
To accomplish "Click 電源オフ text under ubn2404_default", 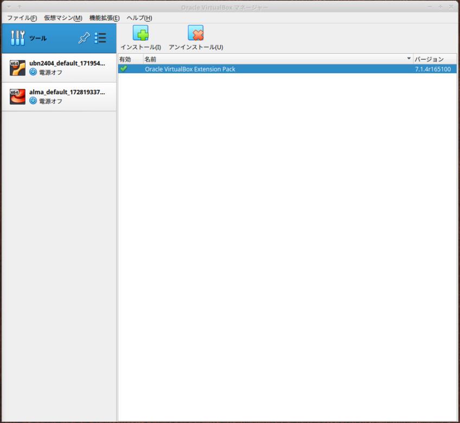I will click(x=51, y=72).
